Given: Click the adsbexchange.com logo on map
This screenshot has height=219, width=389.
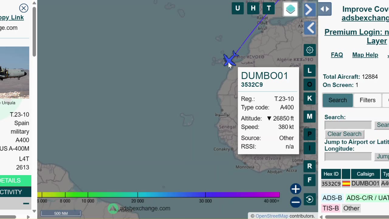Looking at the screenshot, I should point(140,208).
